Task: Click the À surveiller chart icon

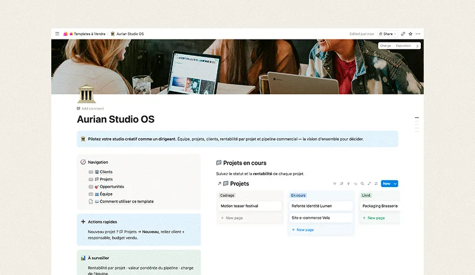Action: pyautogui.click(x=83, y=258)
